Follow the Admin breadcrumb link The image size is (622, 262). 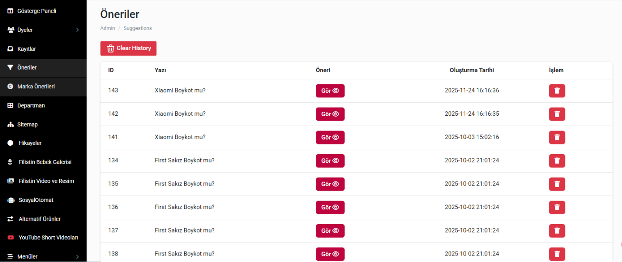(x=108, y=28)
